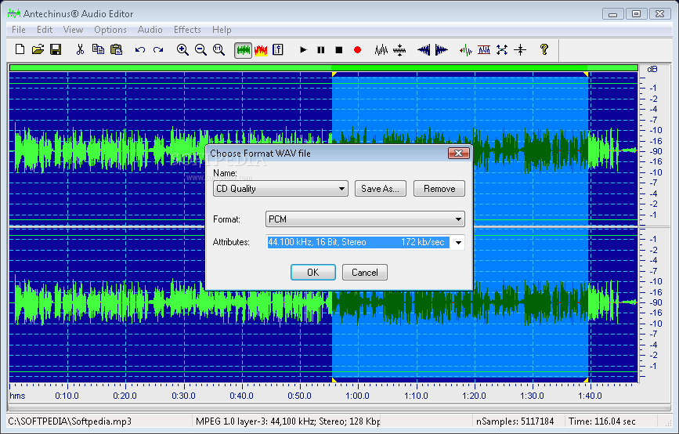This screenshot has width=679, height=434.
Task: Open a file with the folder icon
Action: (38, 50)
